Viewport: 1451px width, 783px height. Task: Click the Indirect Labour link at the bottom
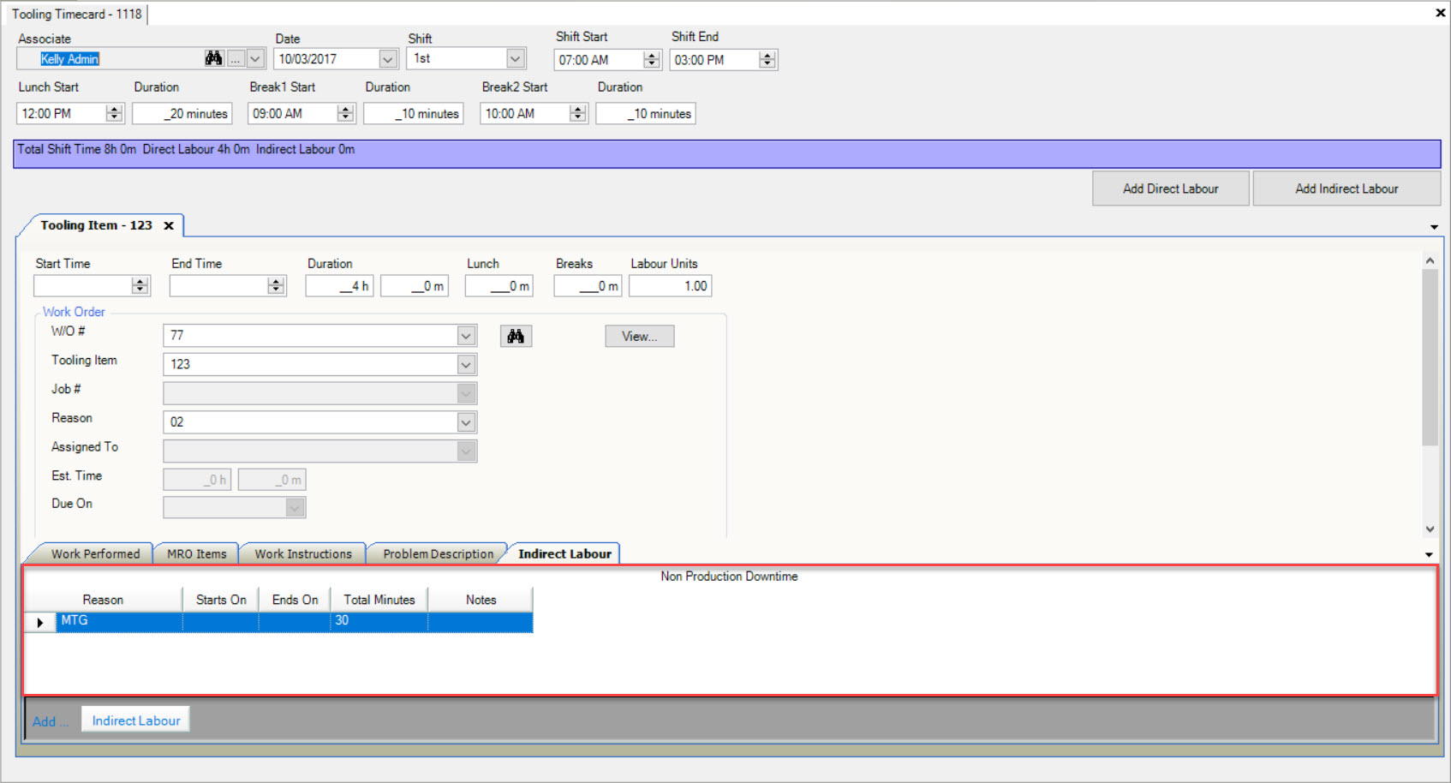[136, 720]
